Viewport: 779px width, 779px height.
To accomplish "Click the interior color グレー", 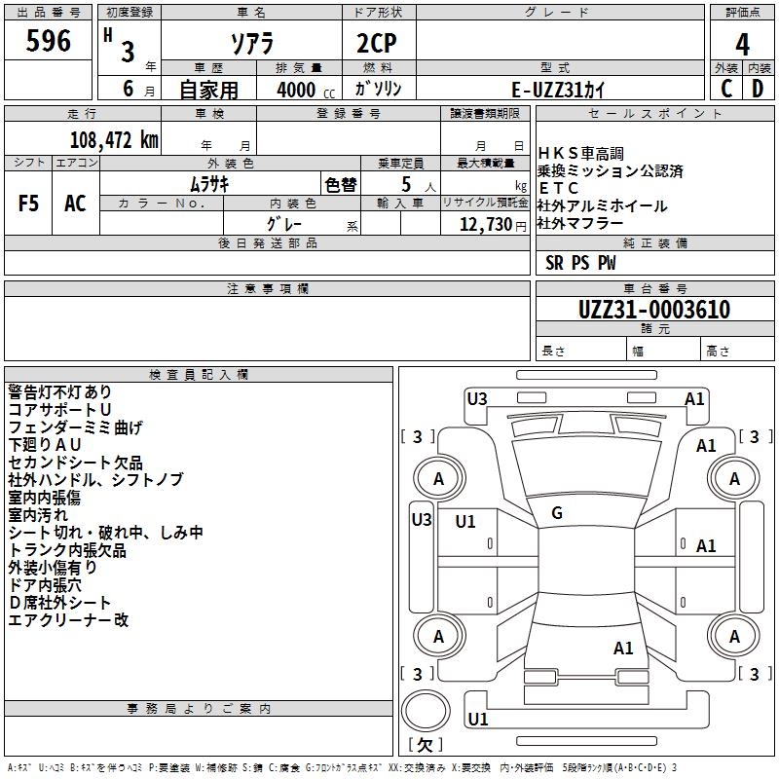I will point(284,224).
